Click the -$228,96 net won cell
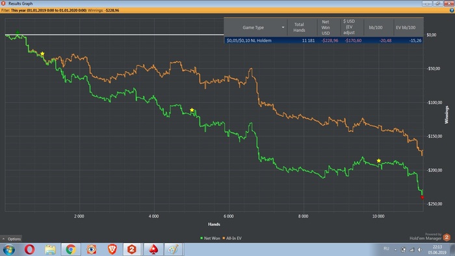The height and width of the screenshot is (256, 455). pyautogui.click(x=330, y=40)
